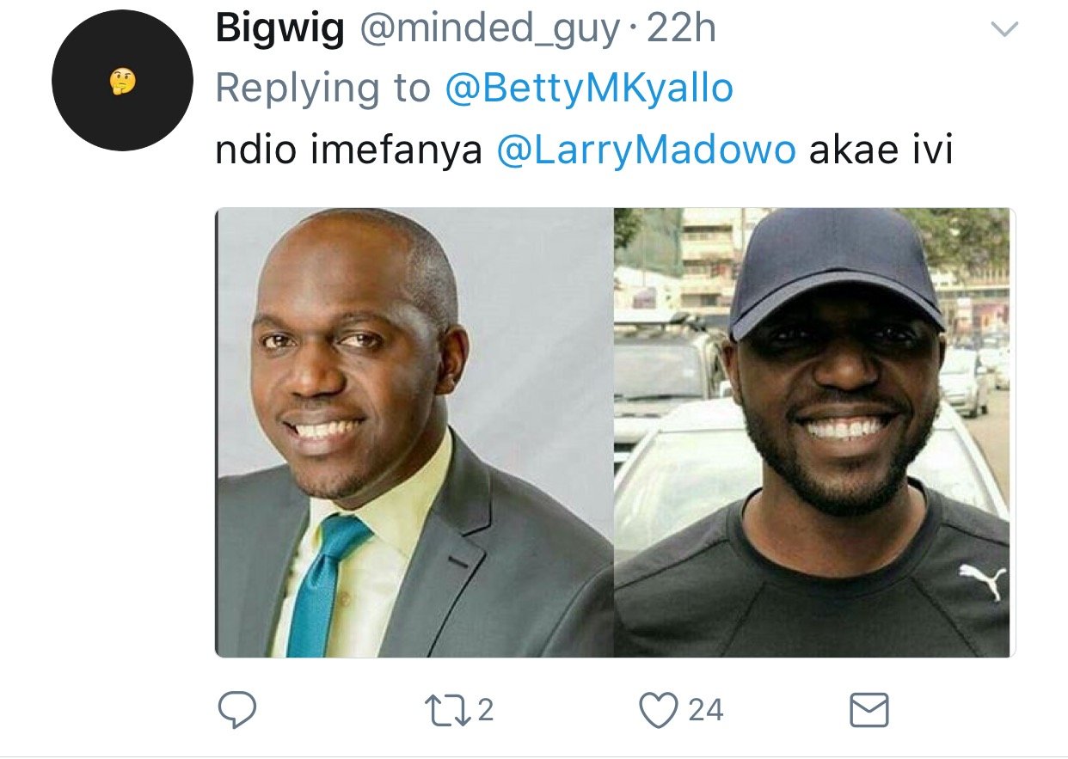Open the tweet options chevron menu
Screen dimensions: 1068x759
1004,30
